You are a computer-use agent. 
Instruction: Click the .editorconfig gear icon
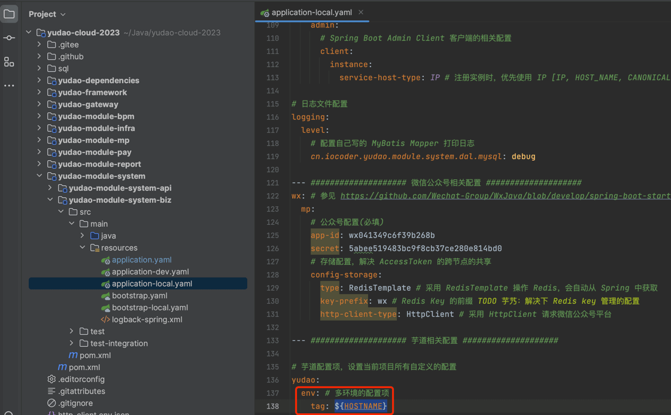(51, 379)
